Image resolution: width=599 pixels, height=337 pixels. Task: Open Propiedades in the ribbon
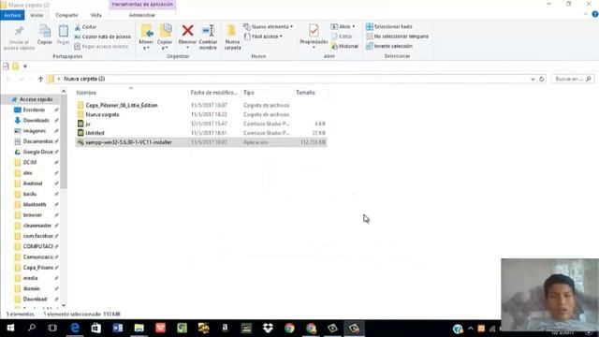[x=314, y=37]
